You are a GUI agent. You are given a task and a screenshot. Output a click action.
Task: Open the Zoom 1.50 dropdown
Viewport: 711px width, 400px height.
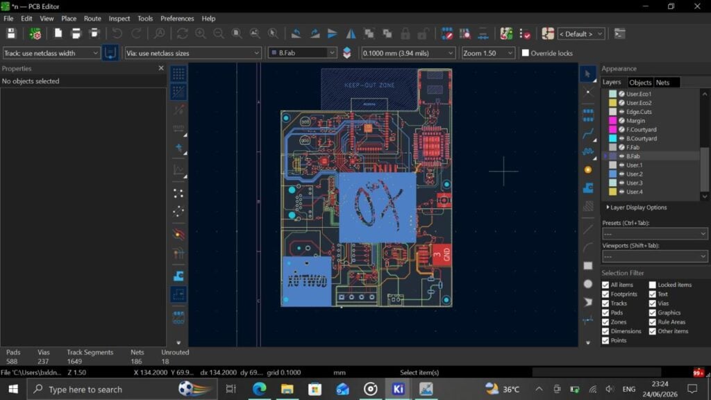(x=488, y=53)
